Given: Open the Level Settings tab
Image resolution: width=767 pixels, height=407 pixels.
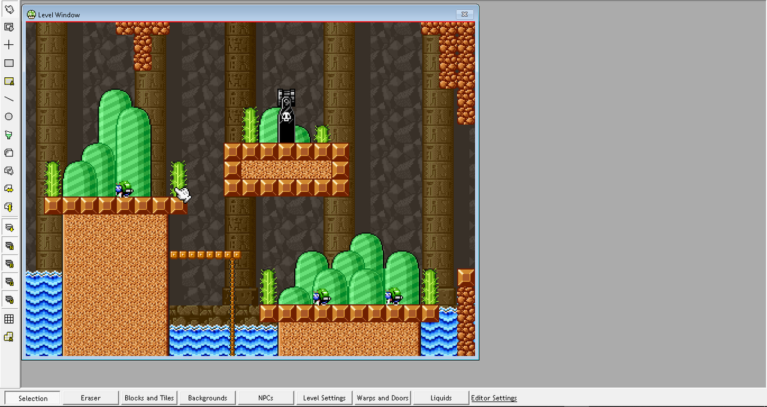Looking at the screenshot, I should pos(324,397).
